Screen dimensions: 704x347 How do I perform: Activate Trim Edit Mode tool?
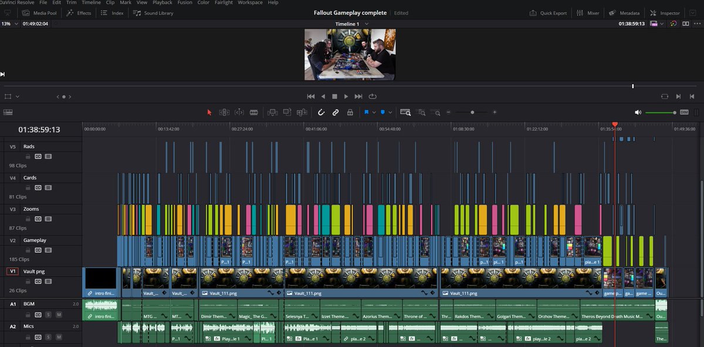coord(224,112)
